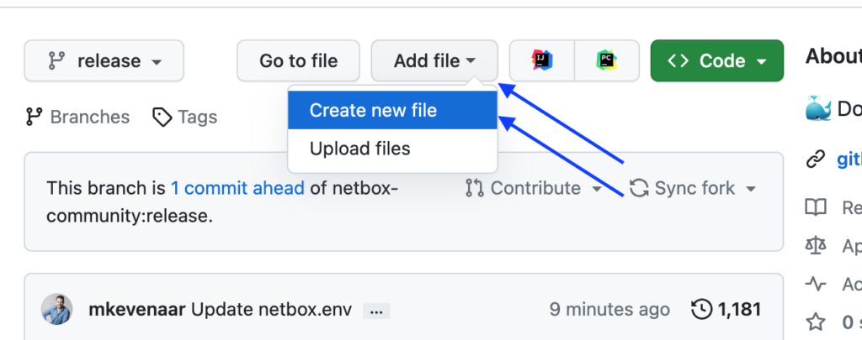
Task: Click the Tags label icon
Action: pyautogui.click(x=162, y=117)
